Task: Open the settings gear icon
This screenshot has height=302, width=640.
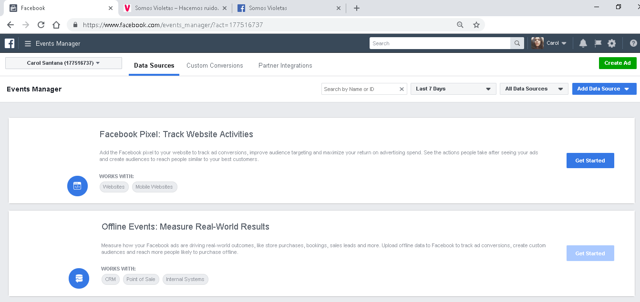Action: [x=612, y=43]
